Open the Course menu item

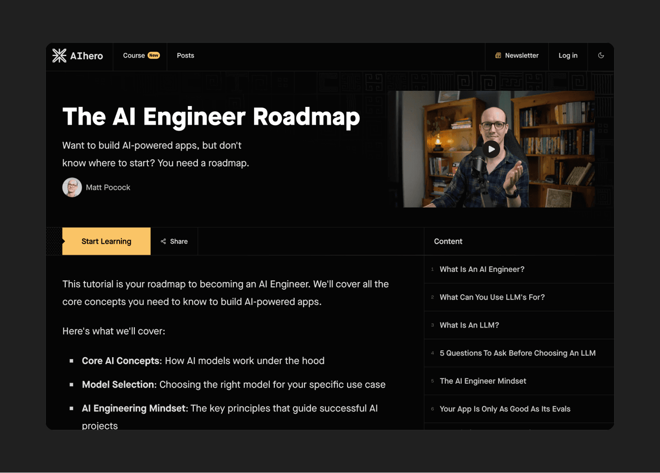click(x=134, y=56)
